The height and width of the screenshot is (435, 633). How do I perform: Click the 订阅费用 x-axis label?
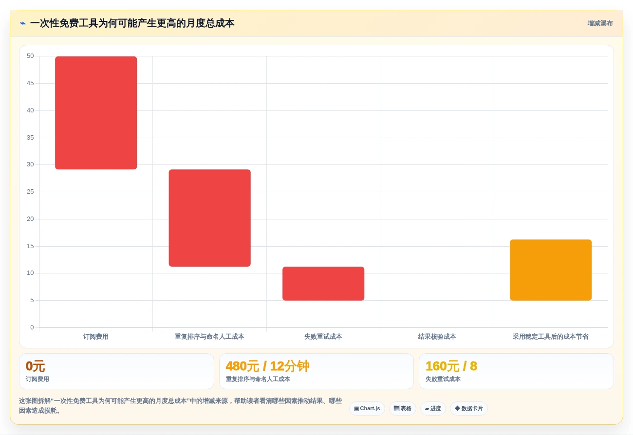96,337
